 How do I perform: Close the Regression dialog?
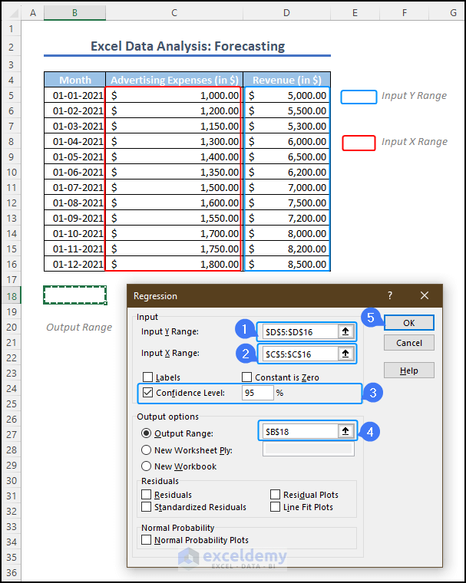coord(425,295)
